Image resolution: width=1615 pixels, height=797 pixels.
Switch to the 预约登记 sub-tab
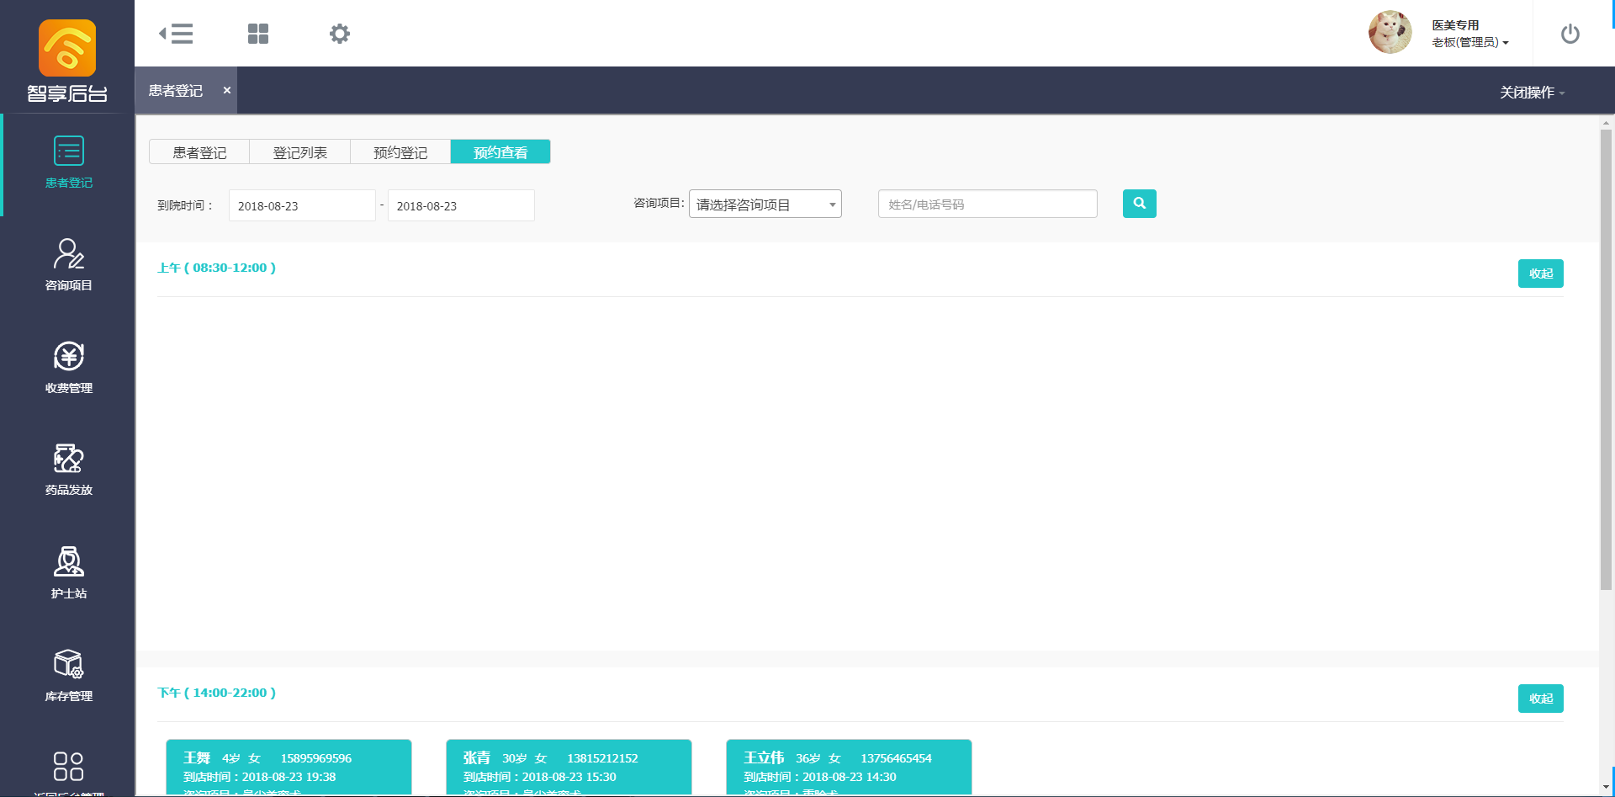[x=400, y=152]
